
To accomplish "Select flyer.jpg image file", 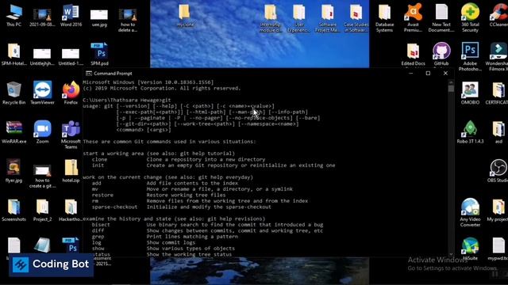I will pos(13,171).
